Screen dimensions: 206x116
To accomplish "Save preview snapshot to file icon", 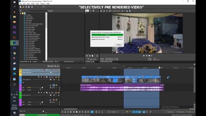I will (x=130, y=11).
